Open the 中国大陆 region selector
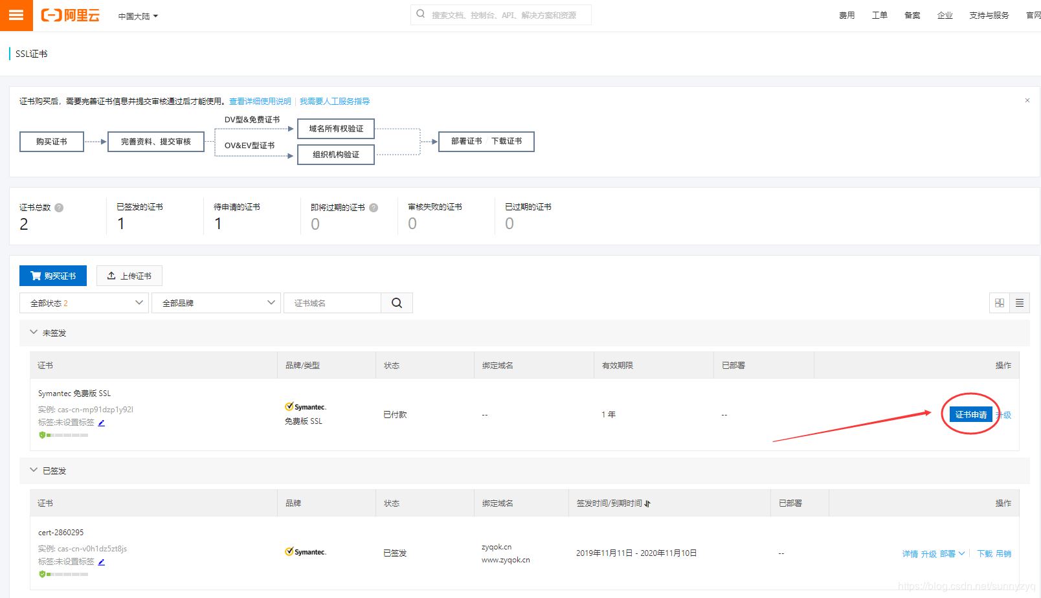Image resolution: width=1041 pixels, height=598 pixels. 137,16
